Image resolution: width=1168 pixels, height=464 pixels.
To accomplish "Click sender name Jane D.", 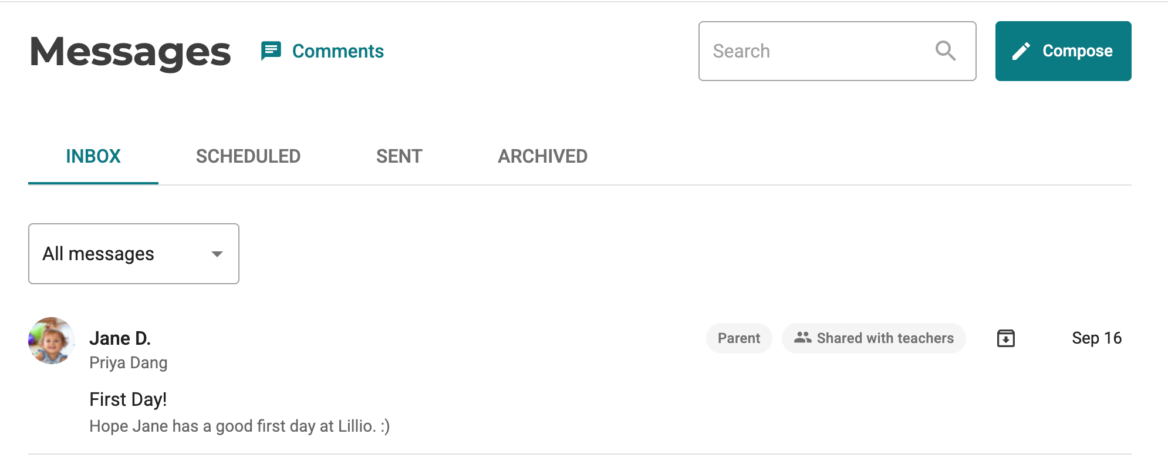I will pos(120,338).
